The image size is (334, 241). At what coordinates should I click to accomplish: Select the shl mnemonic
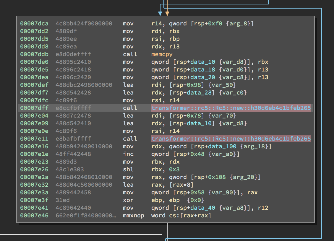pos(128,170)
